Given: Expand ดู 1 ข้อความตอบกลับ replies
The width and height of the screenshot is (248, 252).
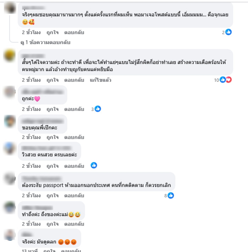Looking at the screenshot, I should (45, 43).
